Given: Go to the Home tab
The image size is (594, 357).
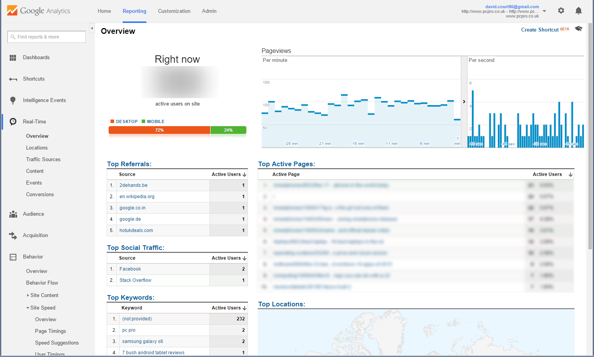Looking at the screenshot, I should point(104,11).
